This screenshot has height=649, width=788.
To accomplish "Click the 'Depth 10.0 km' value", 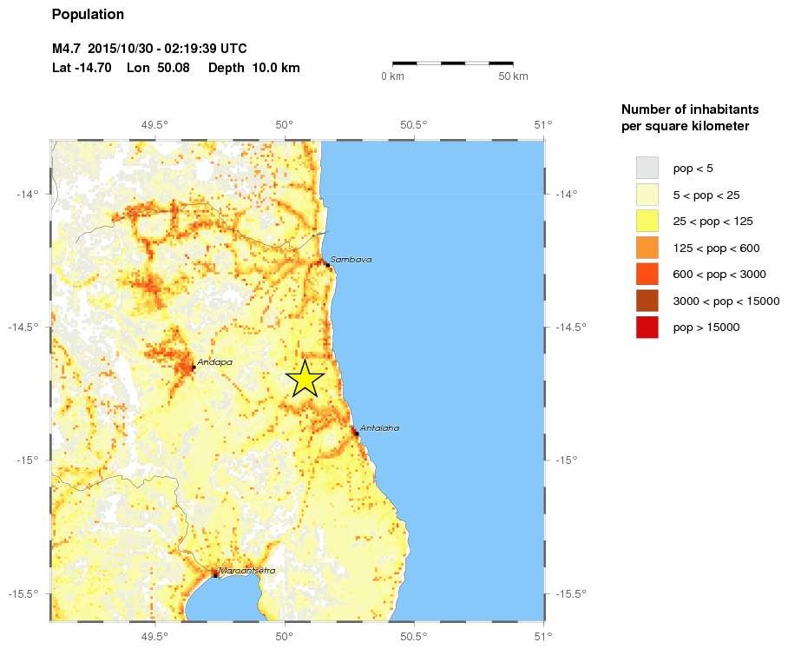I will point(254,68).
